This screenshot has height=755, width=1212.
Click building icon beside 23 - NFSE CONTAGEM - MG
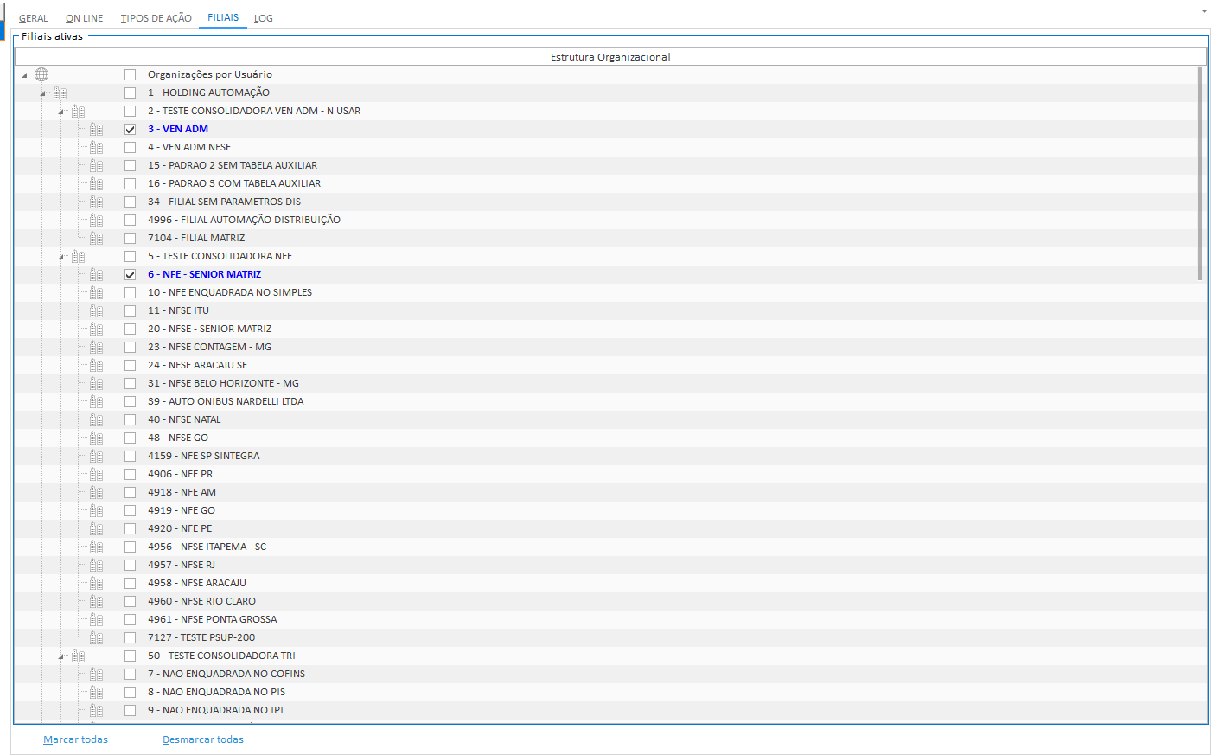[96, 347]
